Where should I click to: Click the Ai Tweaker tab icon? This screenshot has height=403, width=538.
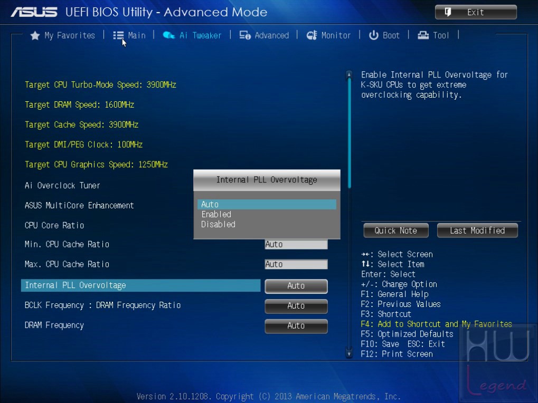[x=169, y=35]
